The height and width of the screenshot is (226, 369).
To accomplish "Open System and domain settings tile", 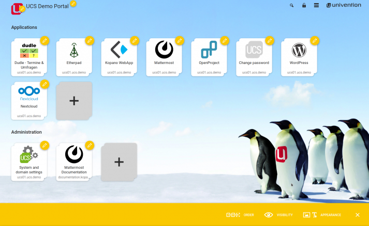I will [29, 162].
